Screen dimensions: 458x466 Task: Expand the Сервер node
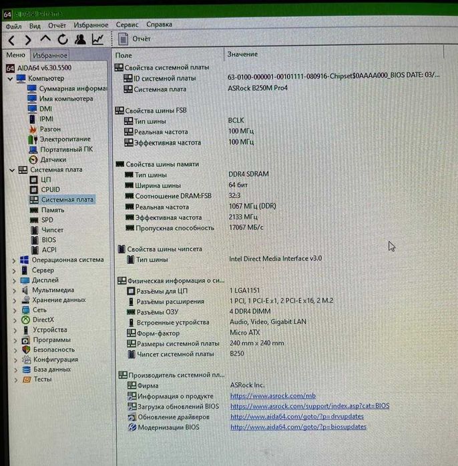(14, 271)
